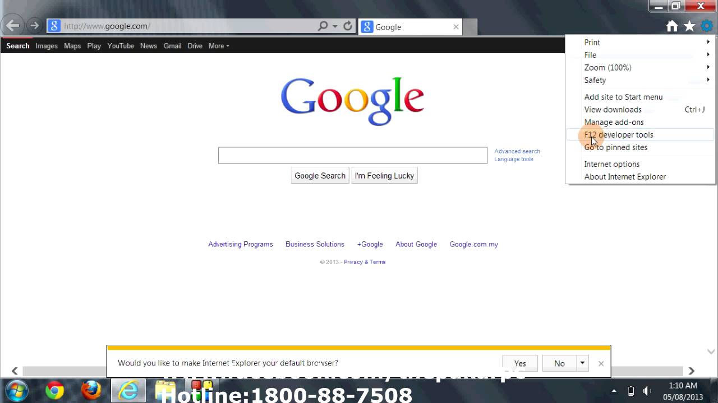Click the search magnifier icon in address bar
Image resolution: width=718 pixels, height=403 pixels.
(x=323, y=26)
